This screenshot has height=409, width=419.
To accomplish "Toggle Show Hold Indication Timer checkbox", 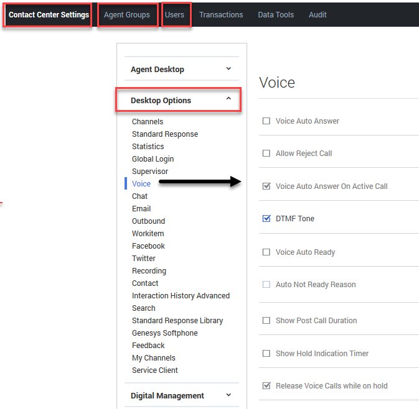I will (266, 354).
